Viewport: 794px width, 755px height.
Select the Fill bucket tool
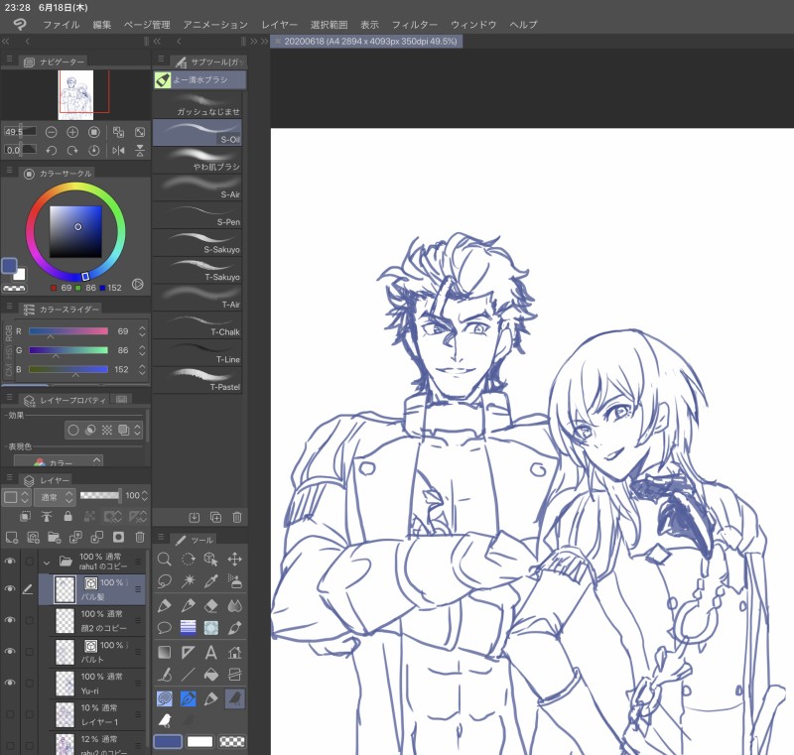tap(211, 675)
